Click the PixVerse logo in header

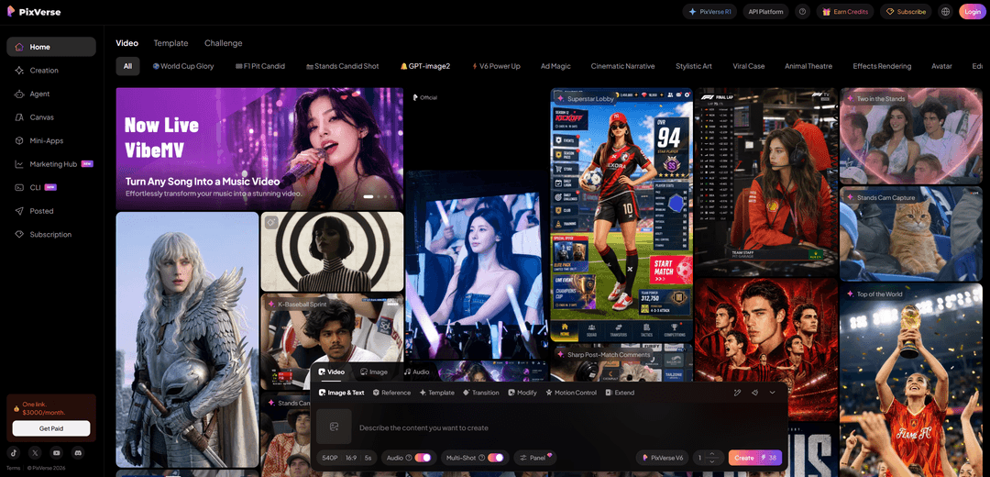34,11
